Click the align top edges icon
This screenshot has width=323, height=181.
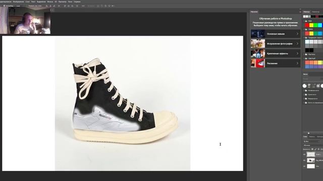[65, 6]
